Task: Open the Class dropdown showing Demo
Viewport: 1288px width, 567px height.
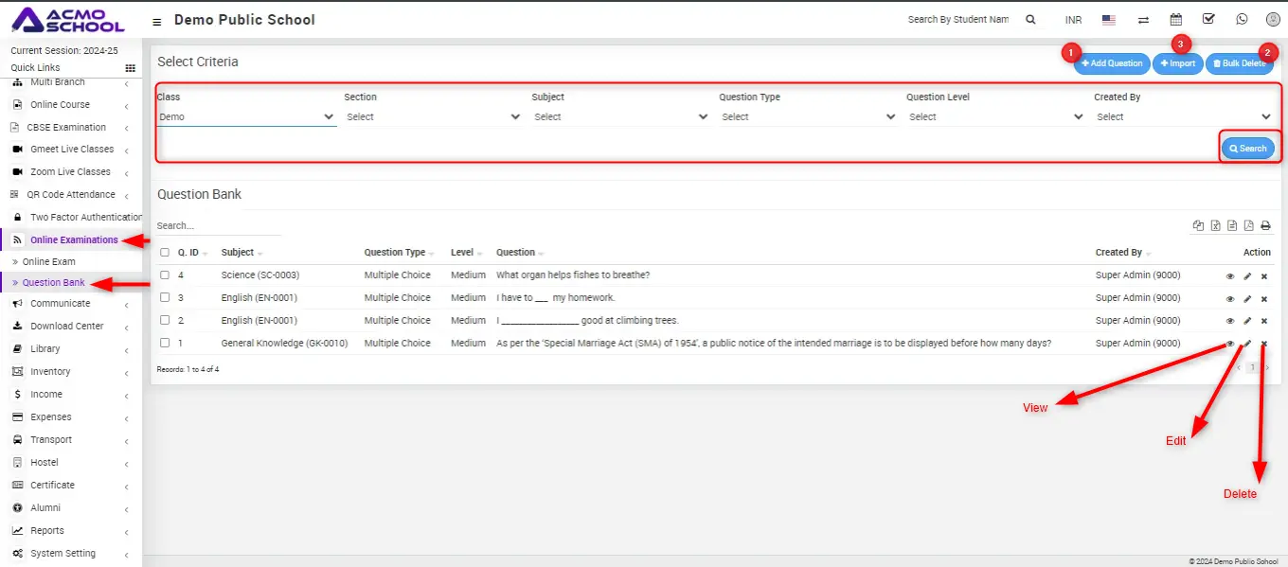Action: (246, 117)
